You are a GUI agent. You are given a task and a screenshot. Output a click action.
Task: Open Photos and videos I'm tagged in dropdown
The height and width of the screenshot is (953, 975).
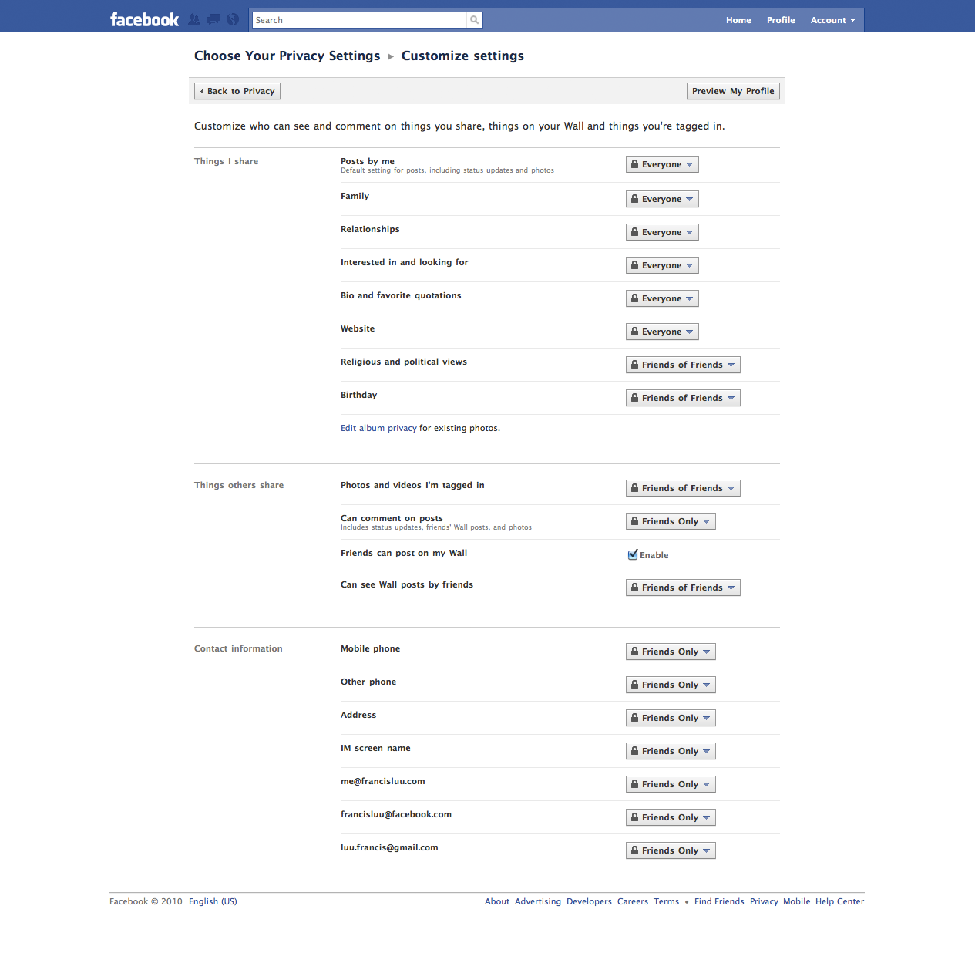(x=683, y=488)
